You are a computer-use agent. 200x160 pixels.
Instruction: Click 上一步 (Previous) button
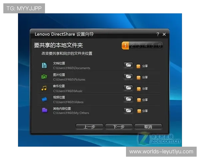[89, 127]
